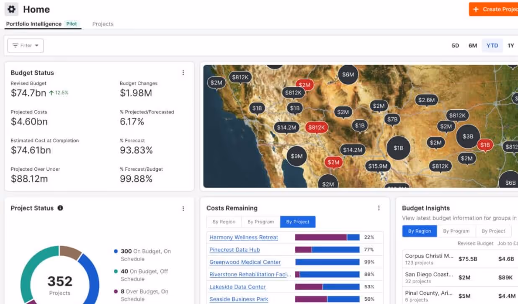Click the $15.9M map marker

point(378,166)
